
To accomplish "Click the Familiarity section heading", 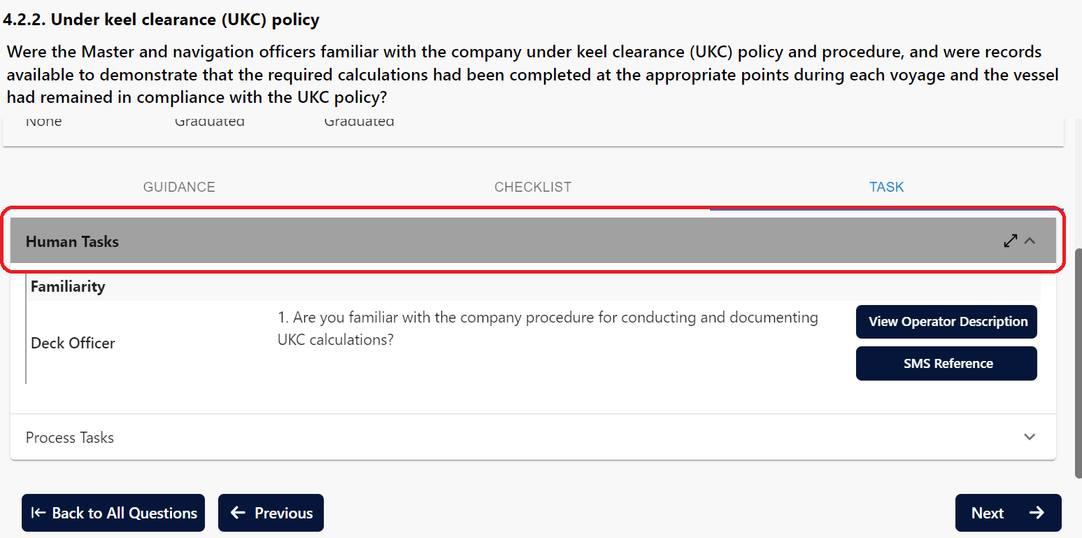I will click(x=68, y=286).
